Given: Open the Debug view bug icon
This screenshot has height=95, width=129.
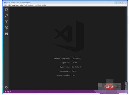Looking at the screenshot, I should pos(6,28).
